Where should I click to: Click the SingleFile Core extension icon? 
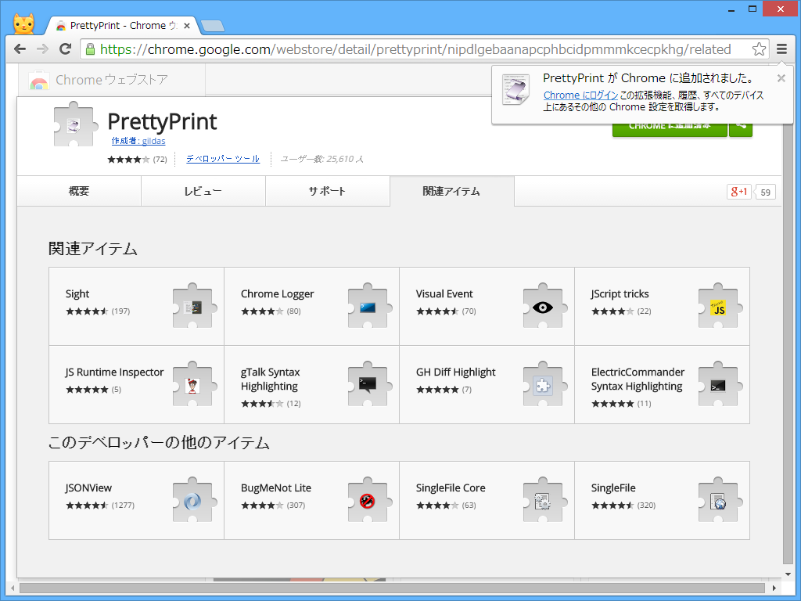542,501
